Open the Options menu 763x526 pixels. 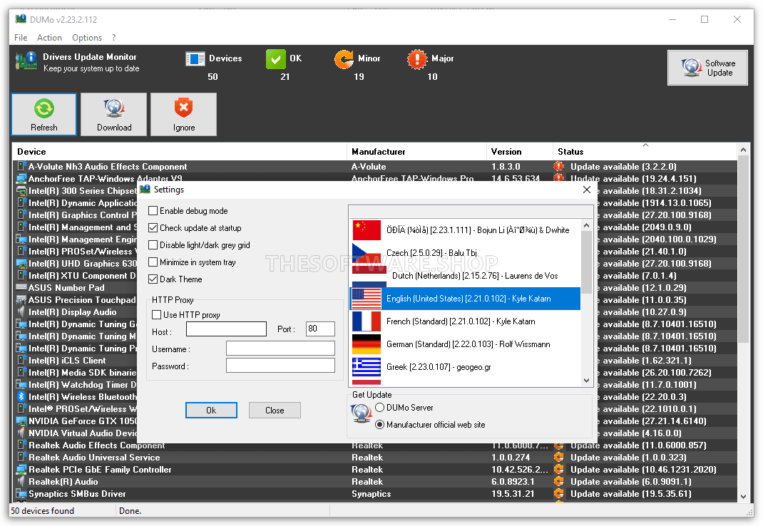[x=87, y=38]
